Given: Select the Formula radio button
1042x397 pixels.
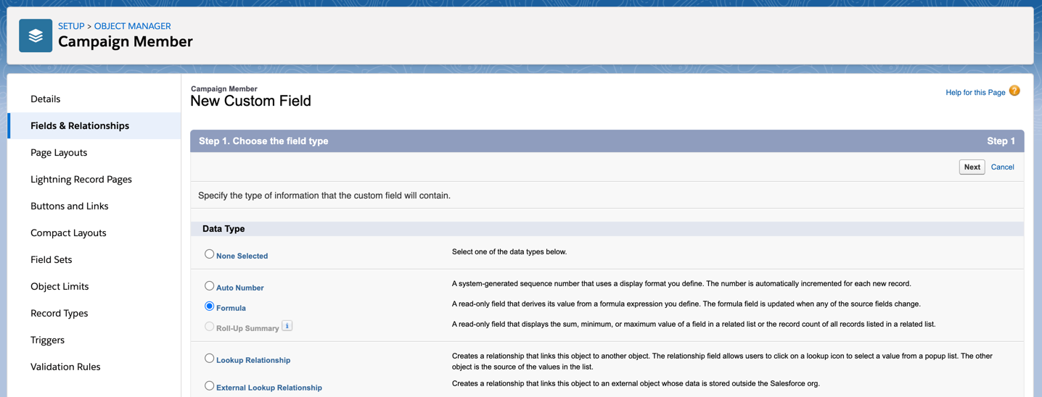Looking at the screenshot, I should point(209,306).
